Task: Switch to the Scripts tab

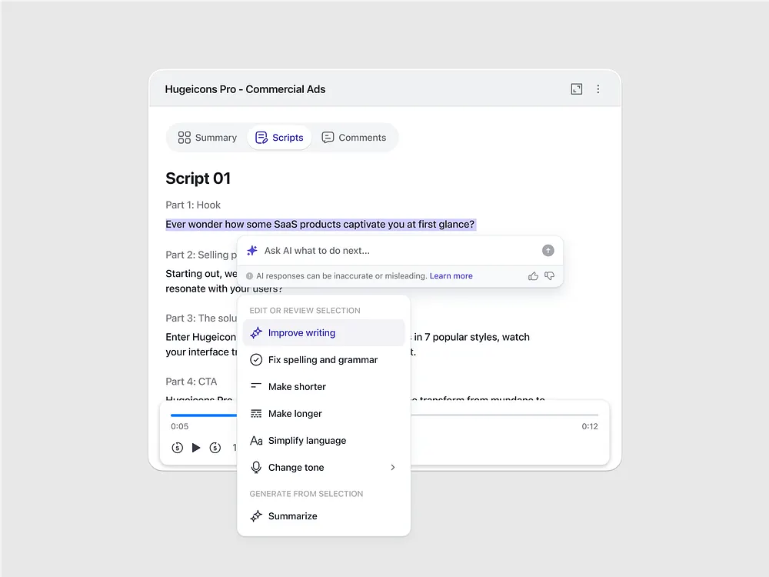Action: click(280, 137)
